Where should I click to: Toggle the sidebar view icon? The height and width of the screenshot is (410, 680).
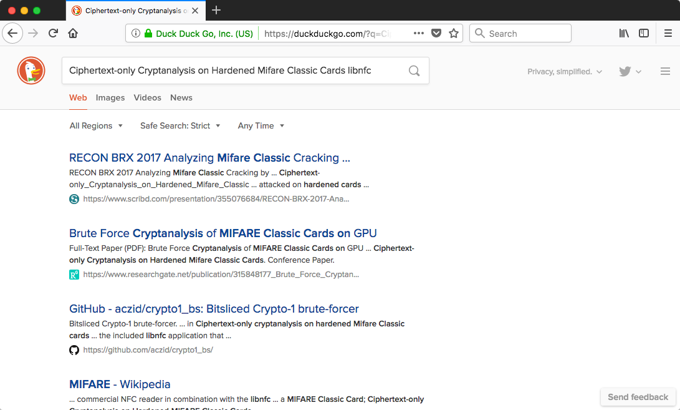(x=644, y=34)
